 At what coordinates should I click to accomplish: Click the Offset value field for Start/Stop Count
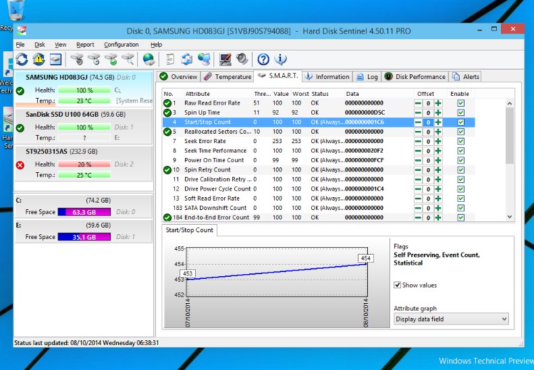428,122
